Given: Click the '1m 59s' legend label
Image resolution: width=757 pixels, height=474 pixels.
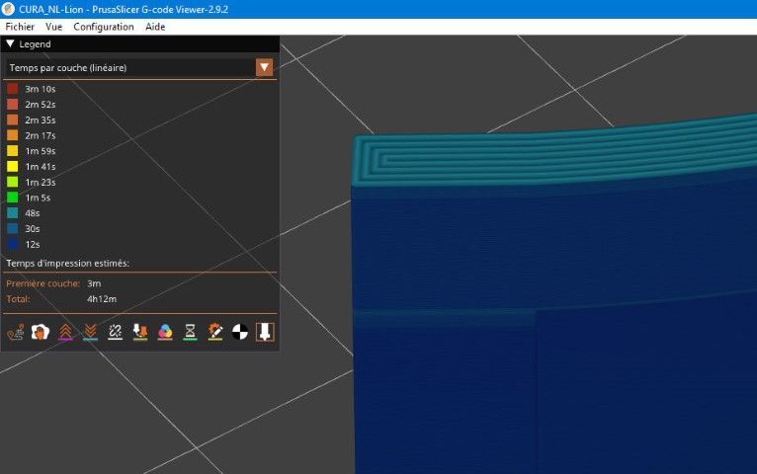Looking at the screenshot, I should click(x=41, y=151).
